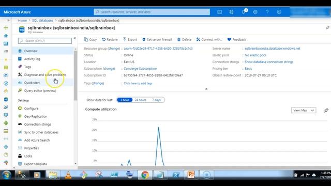Click the Restore toolbar button

110,39
